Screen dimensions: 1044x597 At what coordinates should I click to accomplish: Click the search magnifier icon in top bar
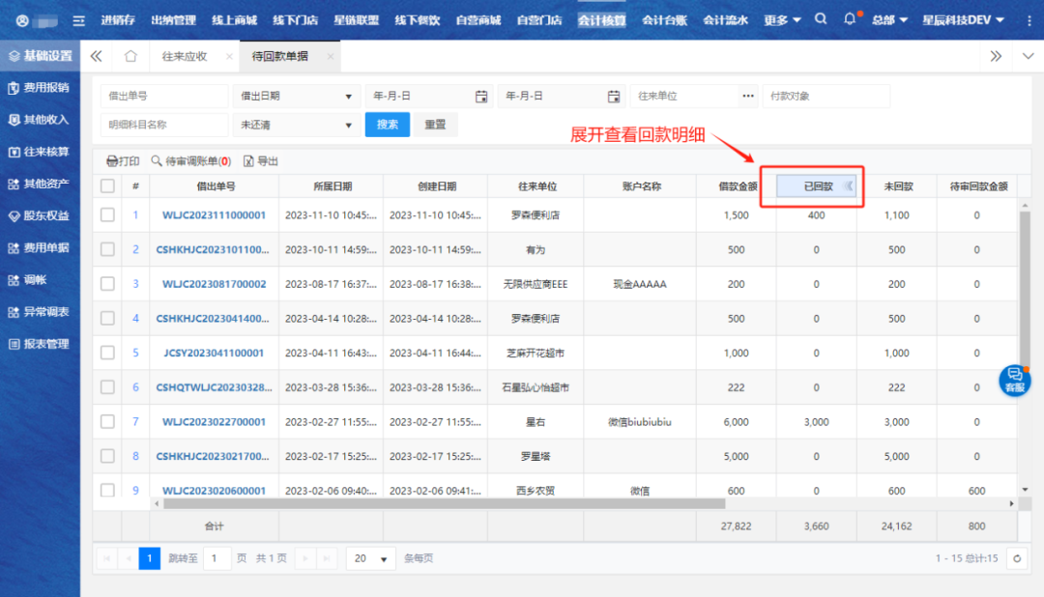(x=821, y=19)
